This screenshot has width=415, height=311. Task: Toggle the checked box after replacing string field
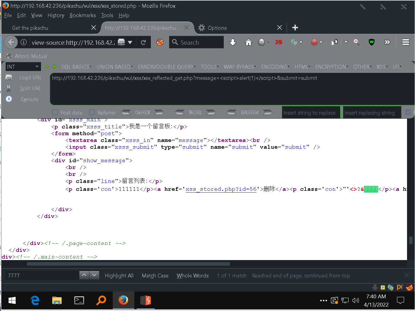pos(408,112)
